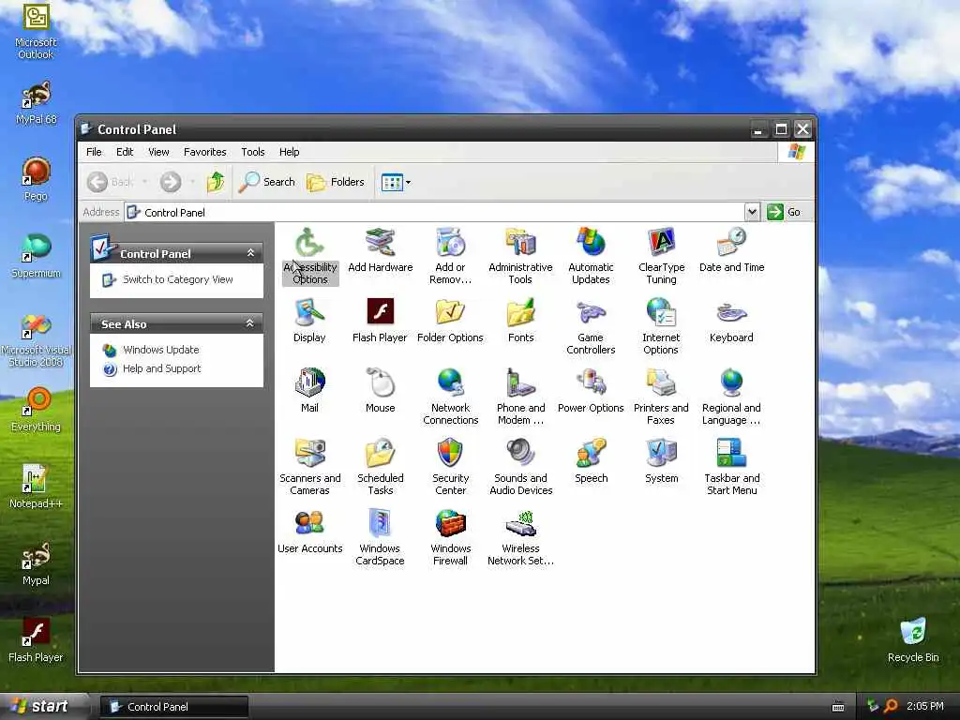This screenshot has height=720, width=960.
Task: Select Scheduled Tasks icon
Action: pos(381,467)
